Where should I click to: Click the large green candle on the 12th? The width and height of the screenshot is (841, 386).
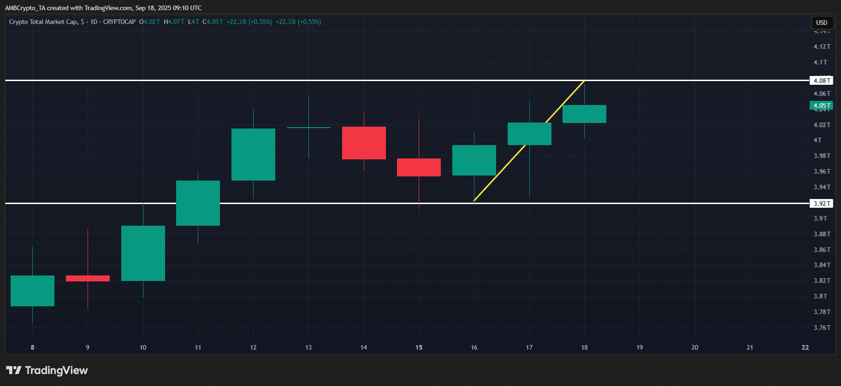tap(253, 154)
